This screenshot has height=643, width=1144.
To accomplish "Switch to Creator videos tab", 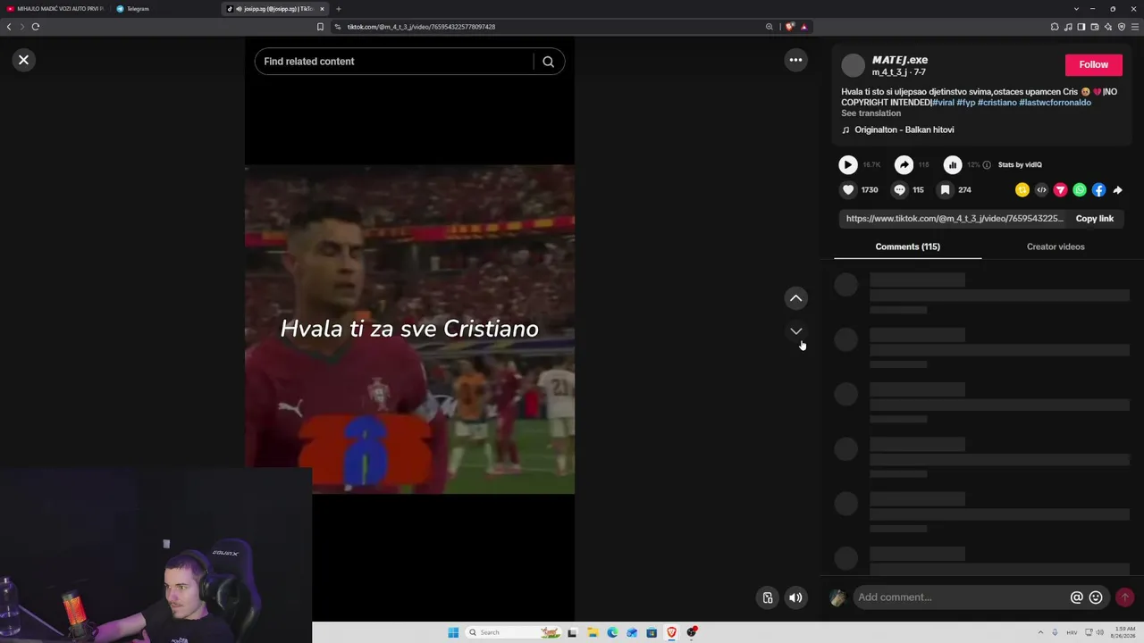I will 1056,246.
